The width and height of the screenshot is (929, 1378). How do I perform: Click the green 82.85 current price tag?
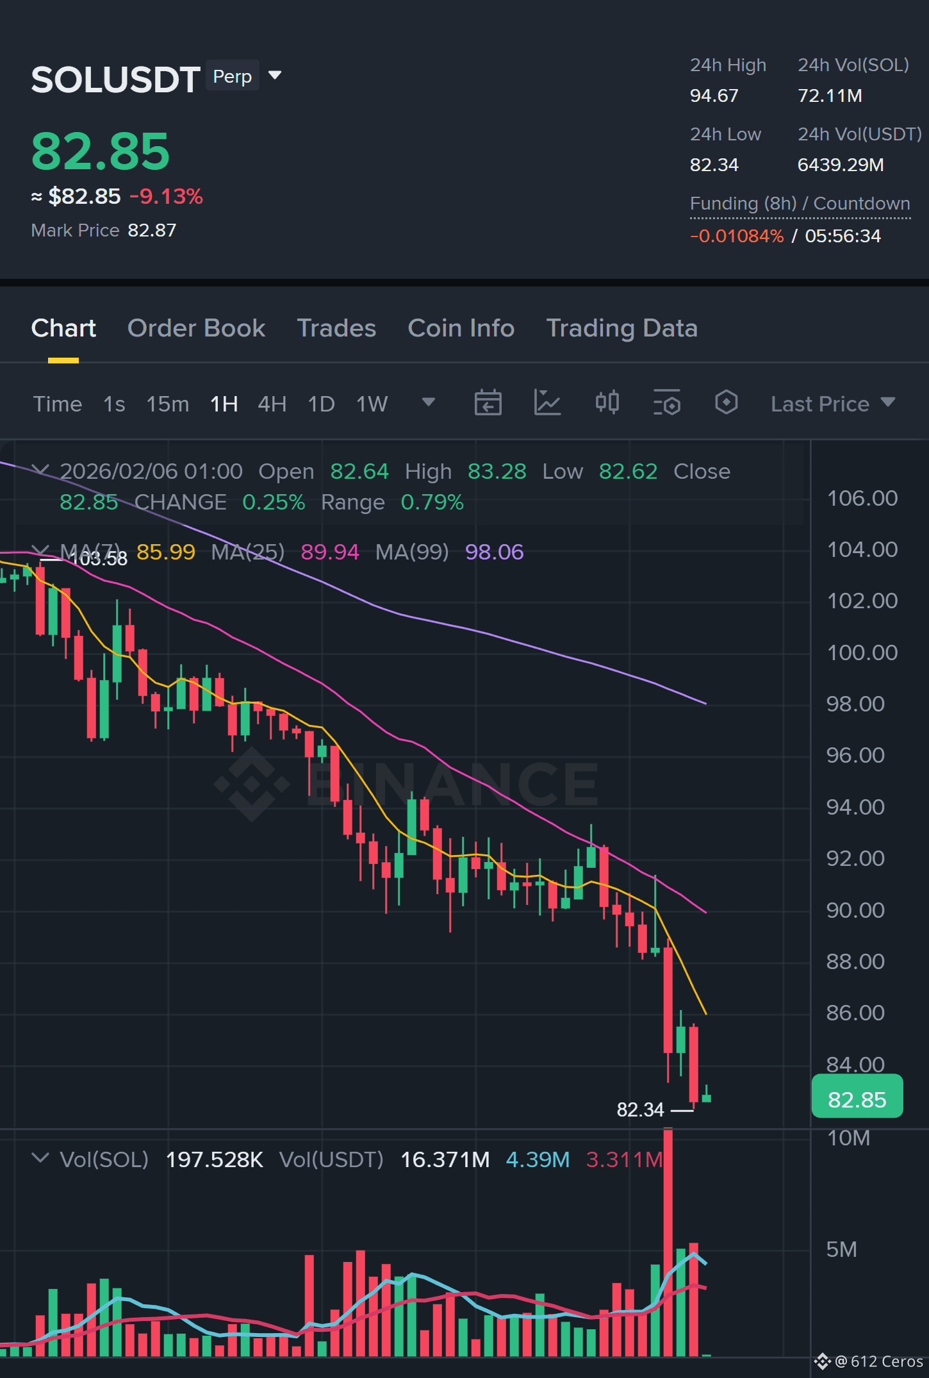click(857, 1099)
